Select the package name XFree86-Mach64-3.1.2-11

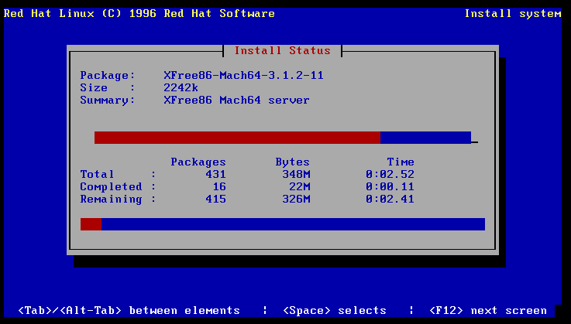[243, 76]
